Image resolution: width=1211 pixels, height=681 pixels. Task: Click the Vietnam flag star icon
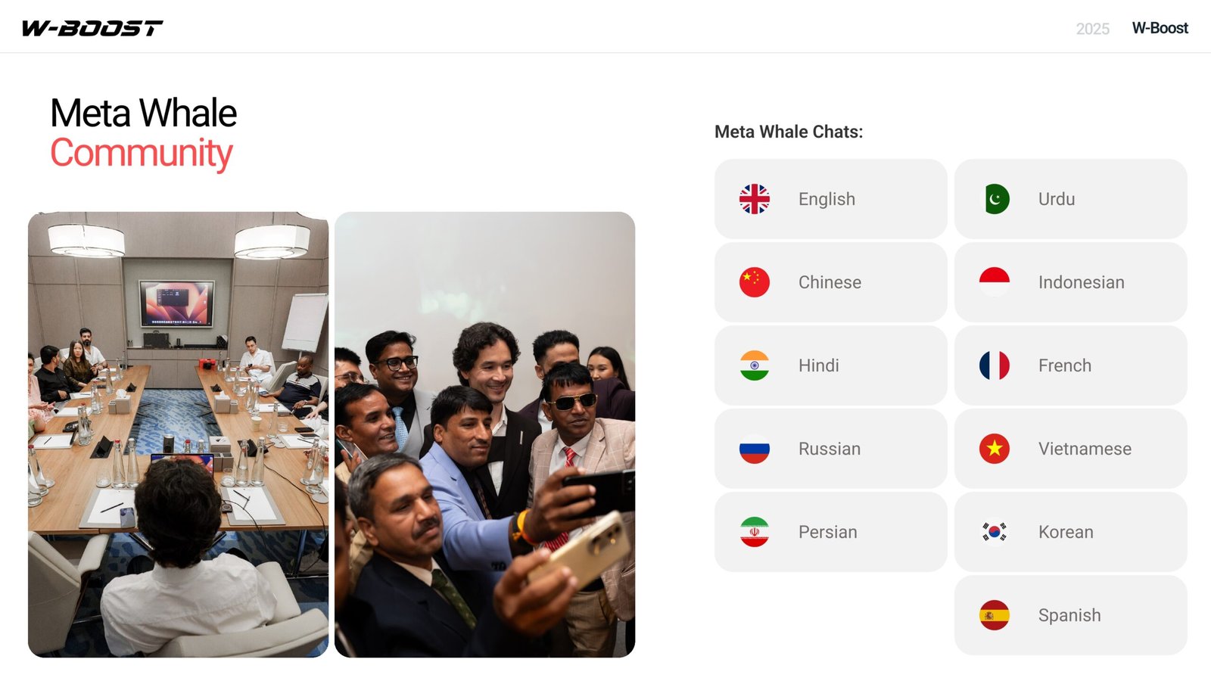(x=994, y=449)
